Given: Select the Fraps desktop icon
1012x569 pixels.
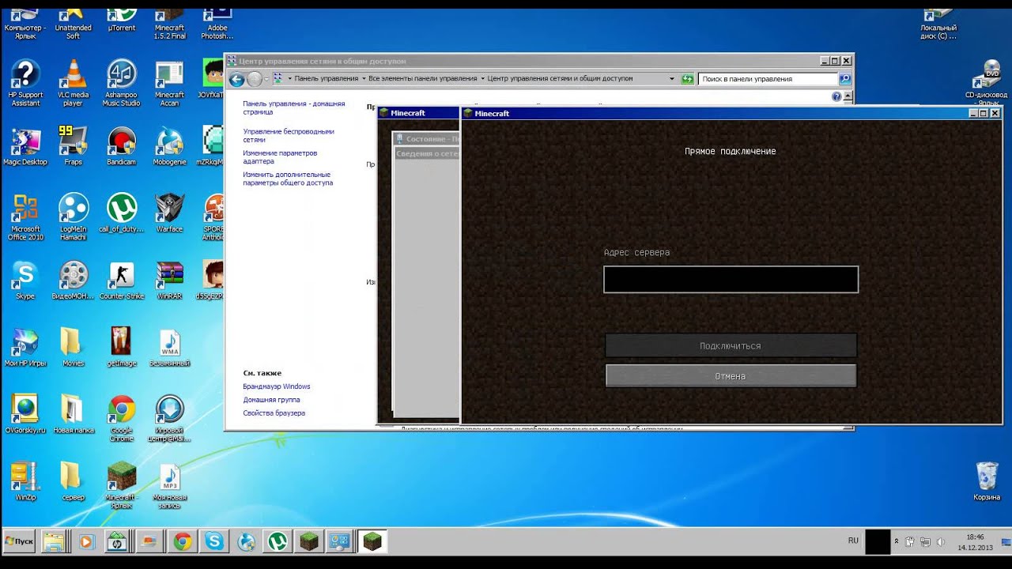Looking at the screenshot, I should [x=73, y=146].
